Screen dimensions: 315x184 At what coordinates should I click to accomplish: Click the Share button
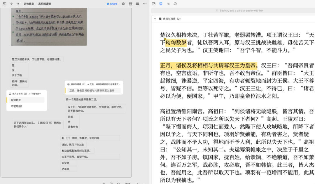point(112,4)
